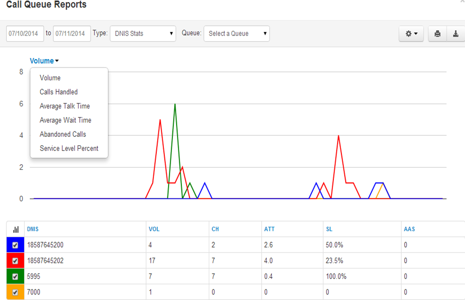Viewport: 465px width, 300px height.
Task: Toggle the orange 7000 row checkbox
Action: click(15, 292)
